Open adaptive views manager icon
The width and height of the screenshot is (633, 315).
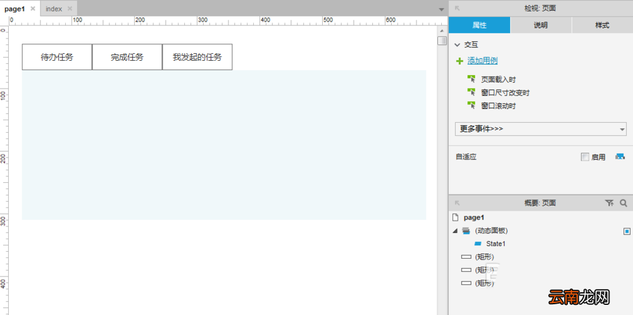coord(620,156)
